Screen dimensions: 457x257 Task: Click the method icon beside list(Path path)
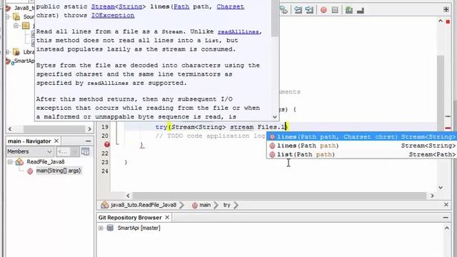272,155
